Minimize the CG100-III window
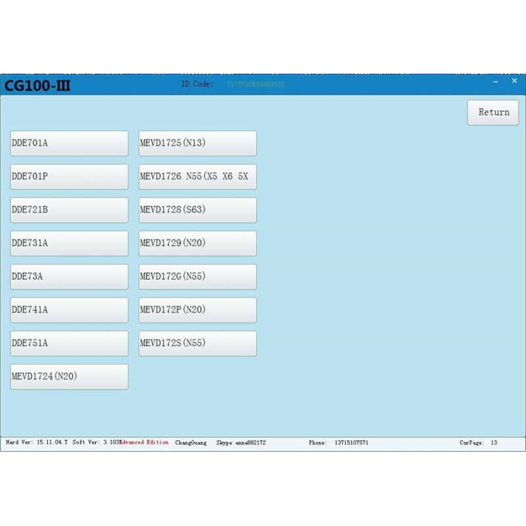 point(495,82)
